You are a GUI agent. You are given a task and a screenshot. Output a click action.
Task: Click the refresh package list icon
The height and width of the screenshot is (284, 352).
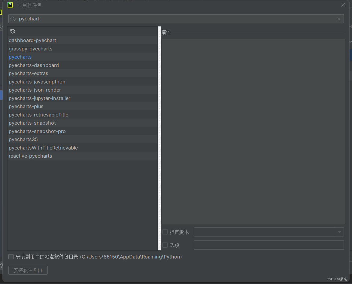click(x=13, y=31)
